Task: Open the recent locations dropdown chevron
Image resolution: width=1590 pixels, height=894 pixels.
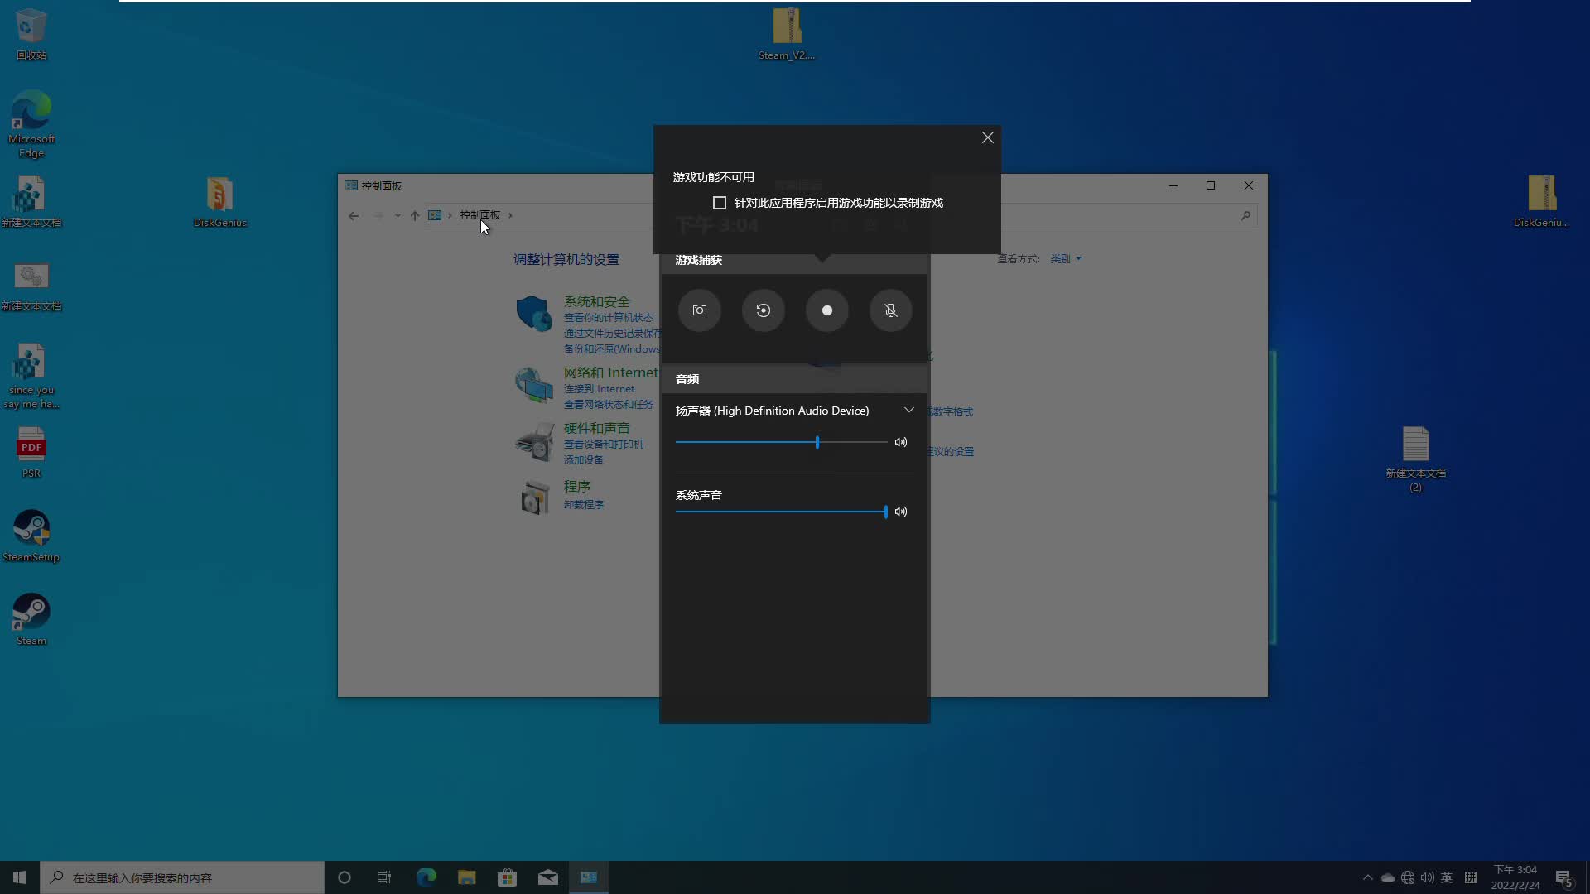Action: coord(397,215)
